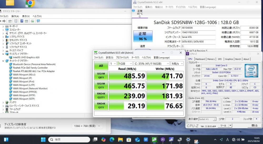Click the empty comment field in CrystalDiskMark
The width and height of the screenshot is (263, 144).
click(139, 113)
